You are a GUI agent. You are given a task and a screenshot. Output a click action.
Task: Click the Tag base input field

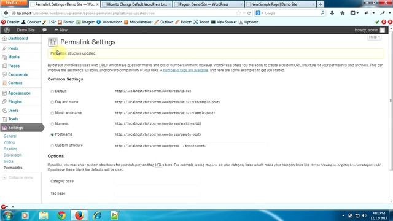[x=157, y=193]
